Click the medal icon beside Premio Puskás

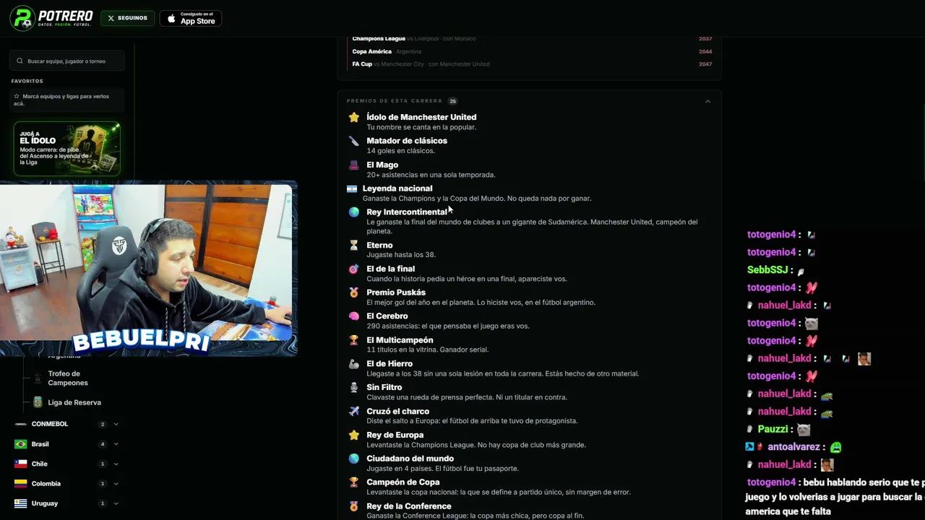tap(353, 292)
